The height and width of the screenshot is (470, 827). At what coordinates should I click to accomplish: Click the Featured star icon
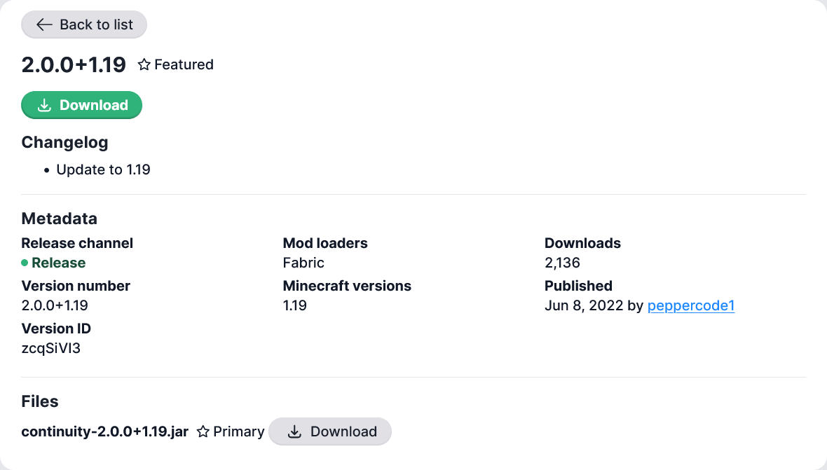(144, 64)
